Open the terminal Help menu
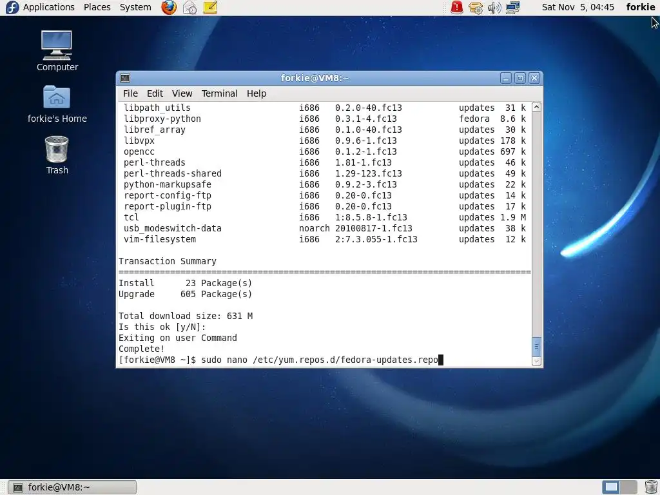Screen dimensions: 660x495 pos(257,93)
